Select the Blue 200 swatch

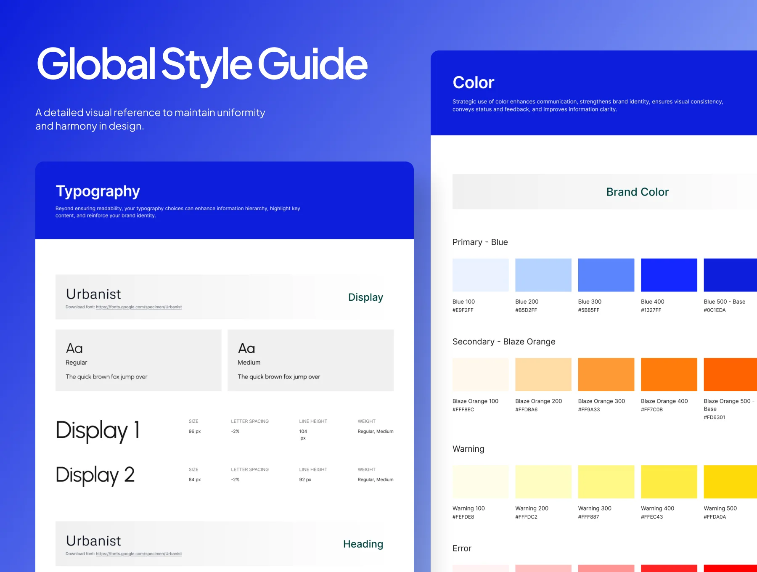(x=543, y=275)
